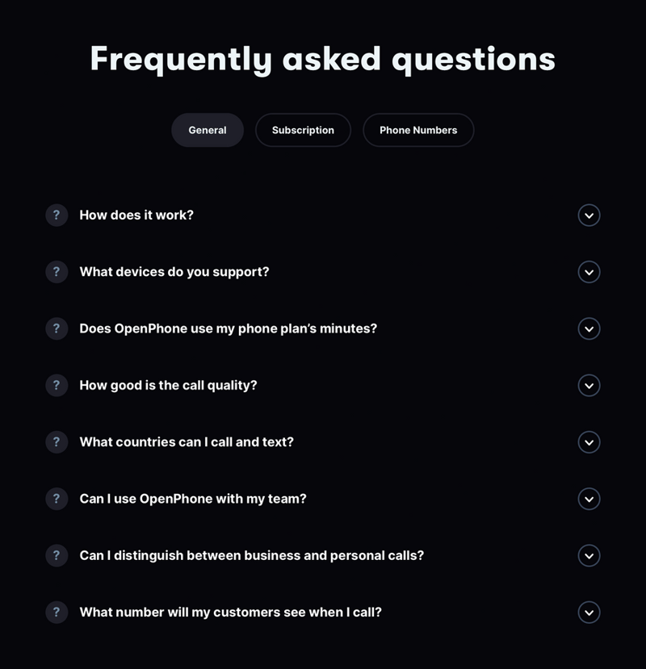The image size is (646, 669).
Task: Click the question mark icon beside How does it work
Action: (56, 215)
